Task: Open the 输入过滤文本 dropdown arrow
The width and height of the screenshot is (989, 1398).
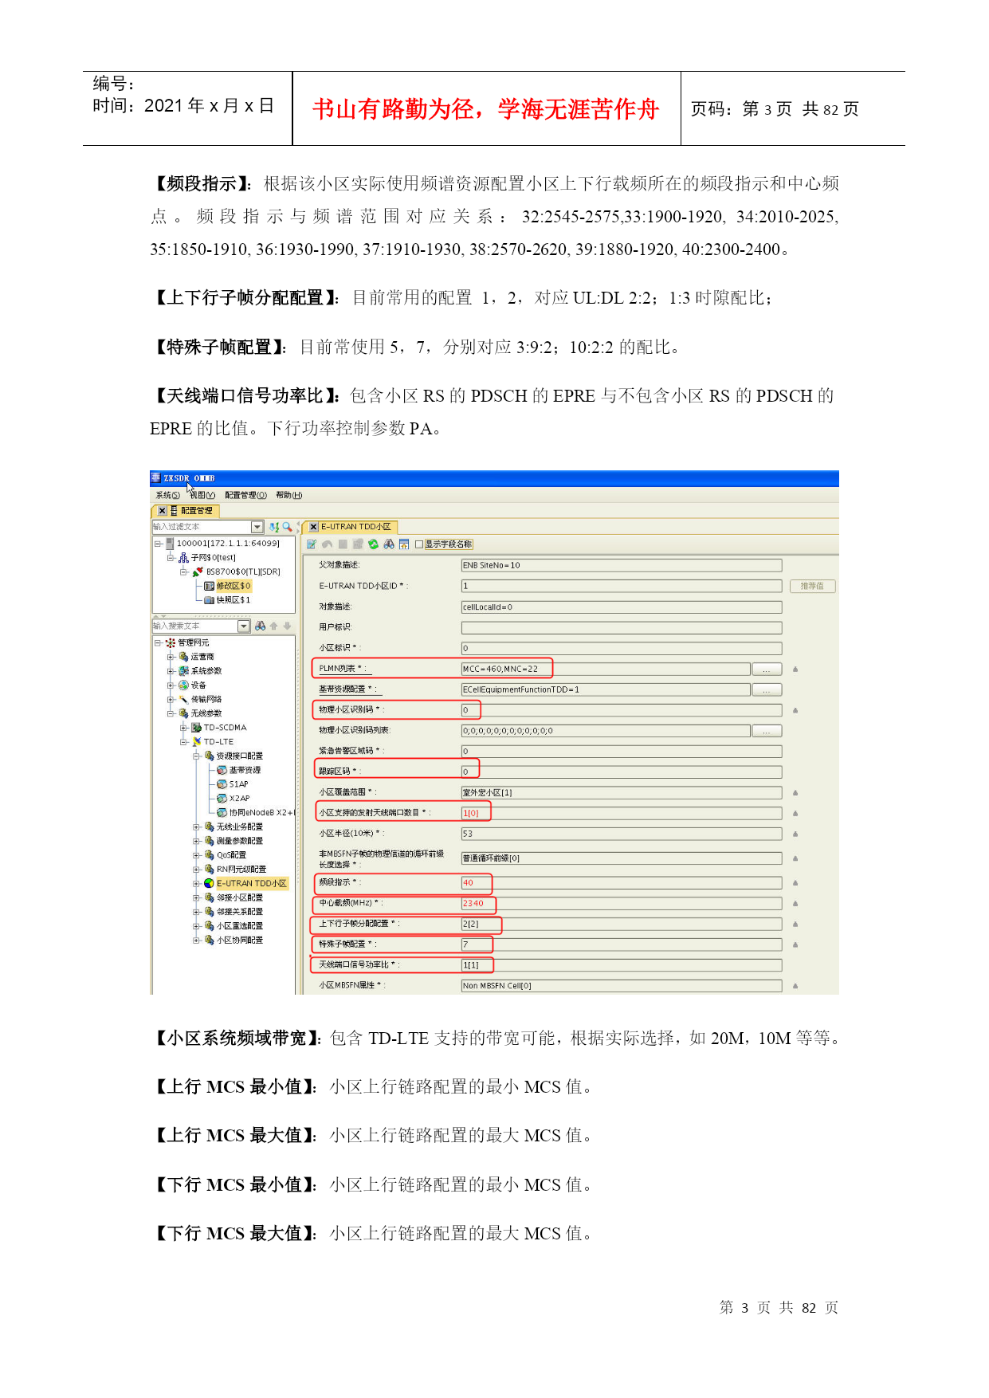Action: pos(257,527)
